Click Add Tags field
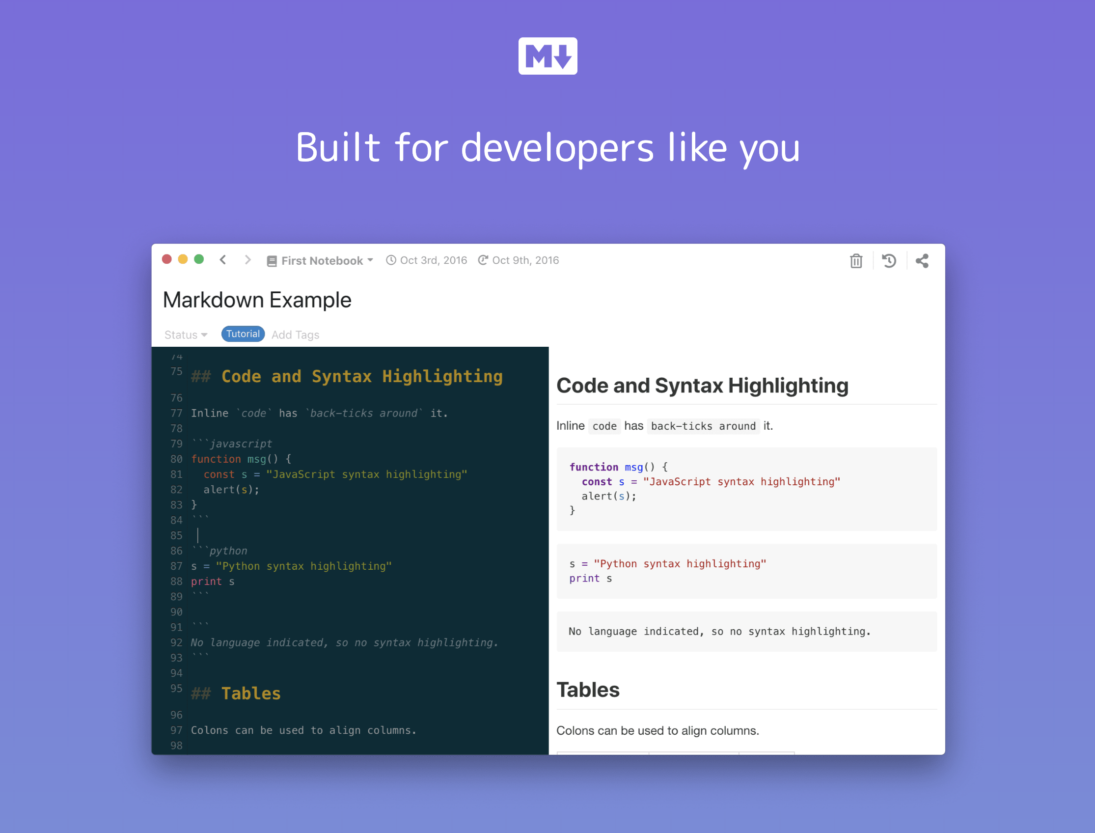This screenshot has height=833, width=1095. pyautogui.click(x=296, y=335)
